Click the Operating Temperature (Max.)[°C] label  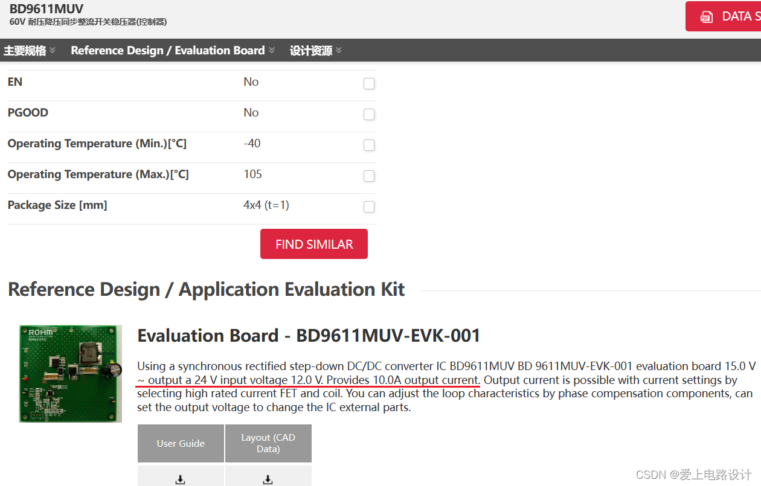[98, 174]
